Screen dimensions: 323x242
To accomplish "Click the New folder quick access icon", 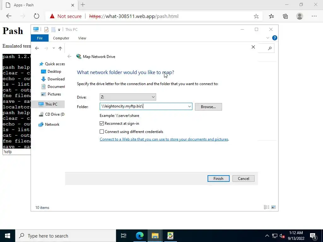I will 53,29.
